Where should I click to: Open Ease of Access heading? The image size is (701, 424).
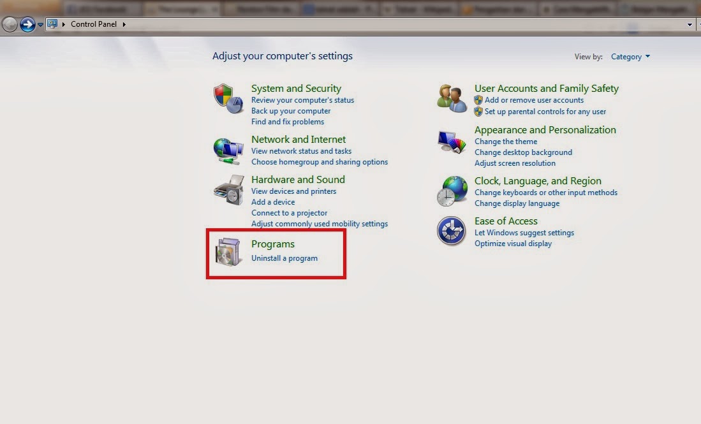(506, 221)
